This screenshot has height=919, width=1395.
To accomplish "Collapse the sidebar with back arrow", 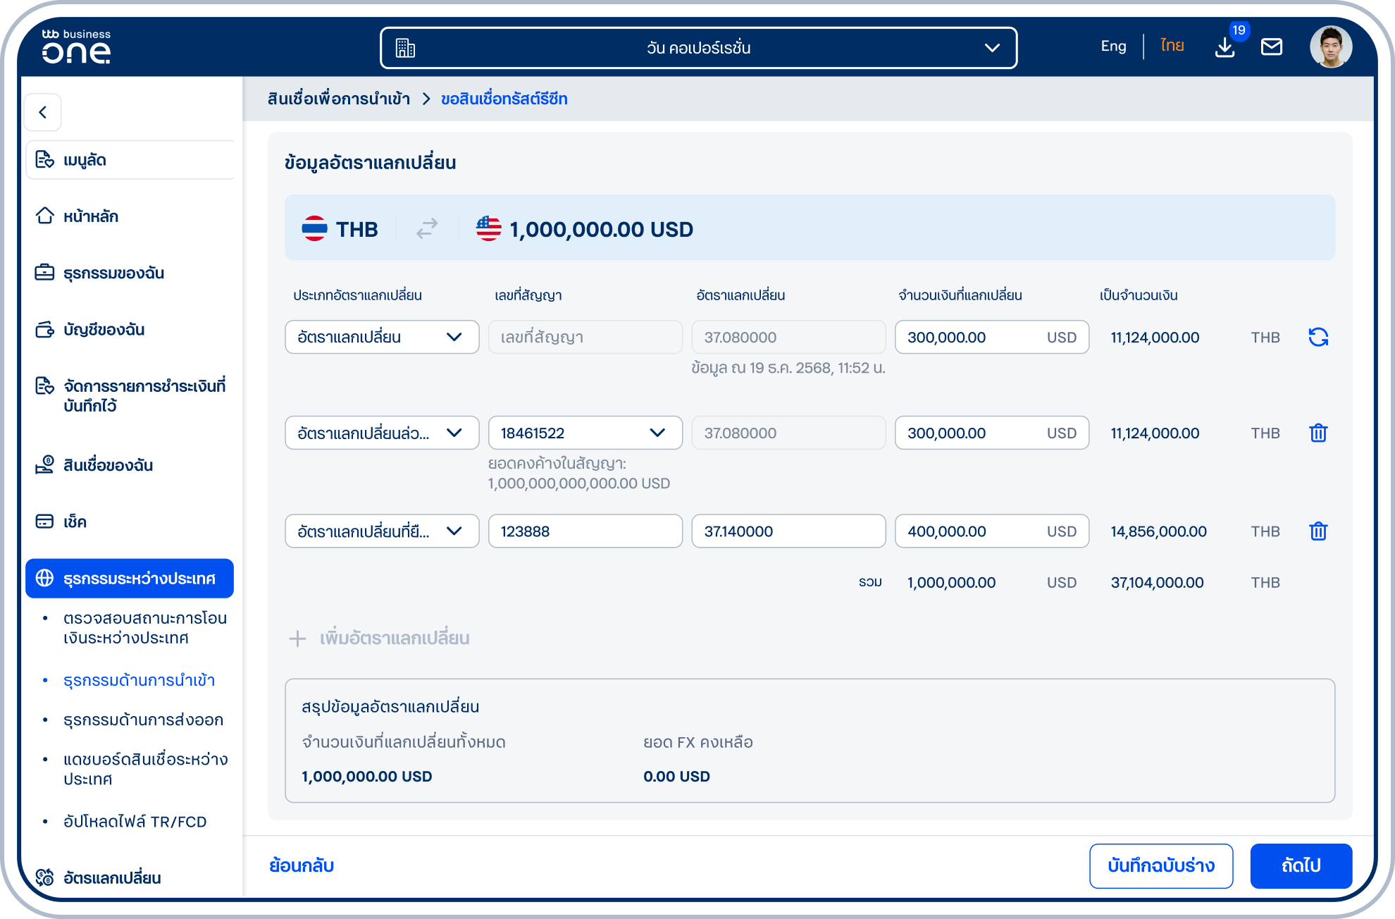I will [x=43, y=112].
